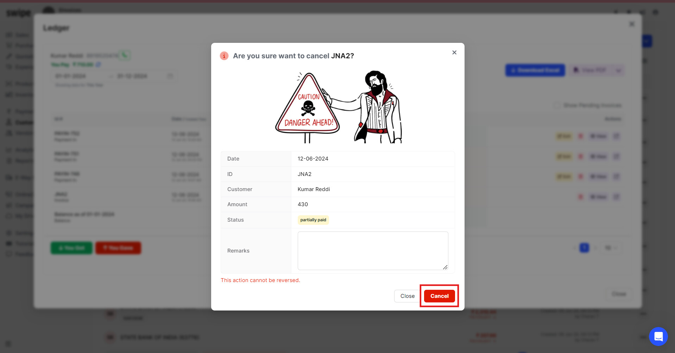Click the Customer row label

point(240,189)
